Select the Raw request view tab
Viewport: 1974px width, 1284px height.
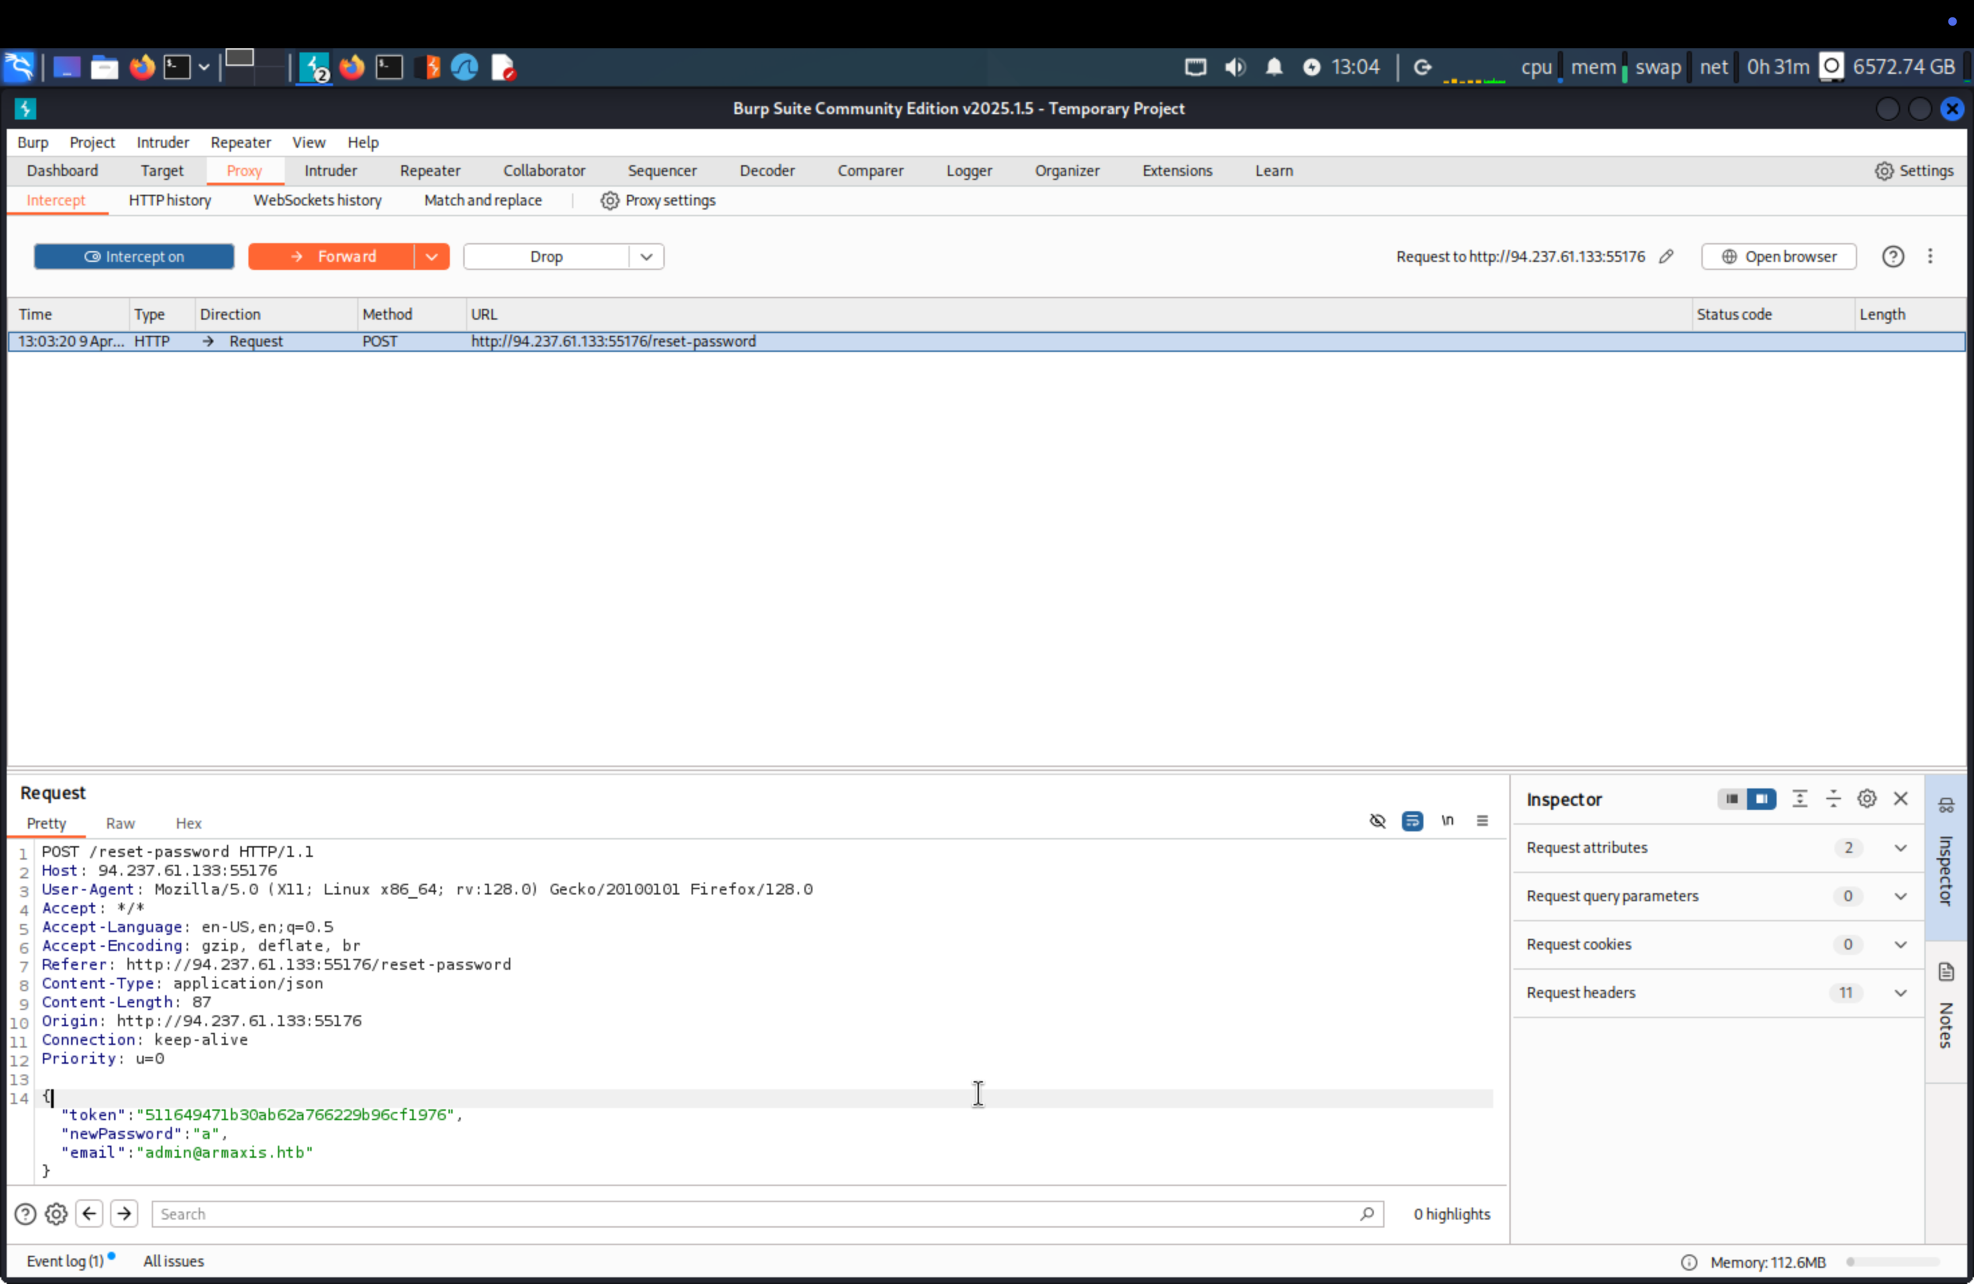pyautogui.click(x=120, y=823)
